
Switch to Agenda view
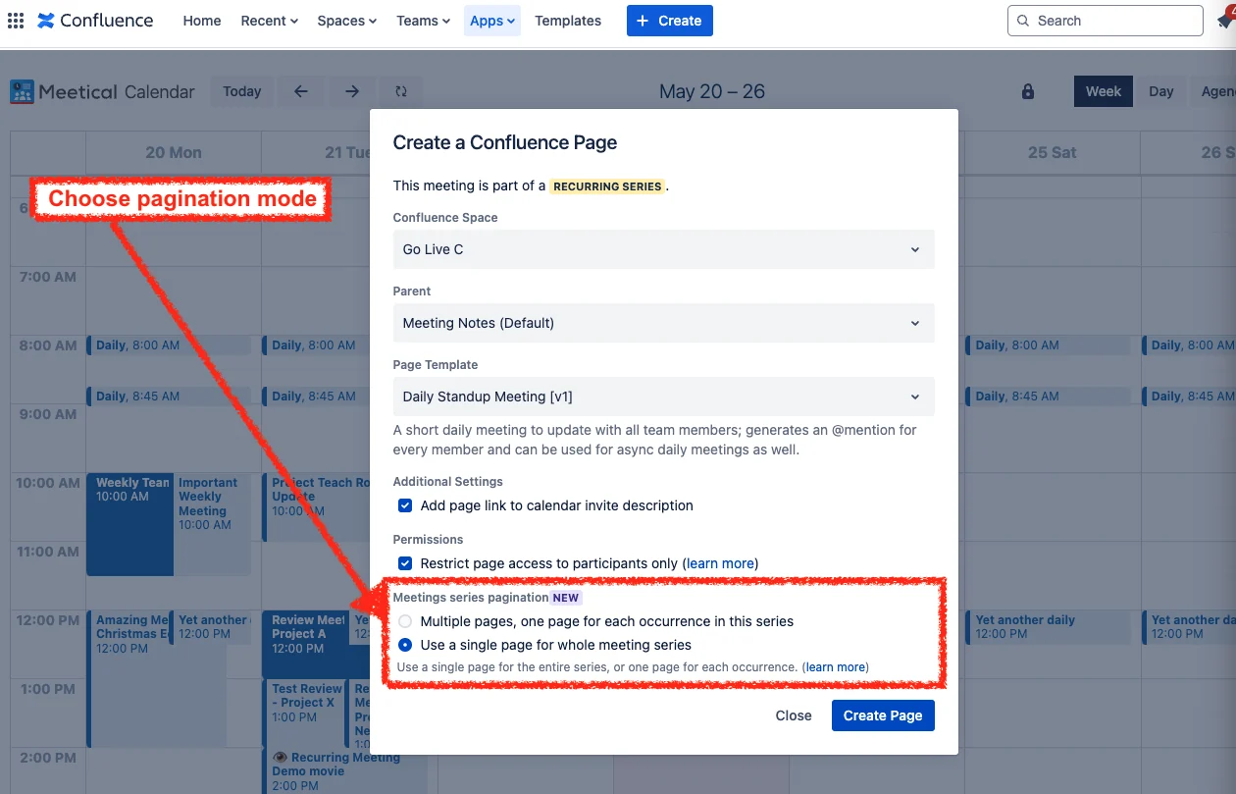point(1214,91)
